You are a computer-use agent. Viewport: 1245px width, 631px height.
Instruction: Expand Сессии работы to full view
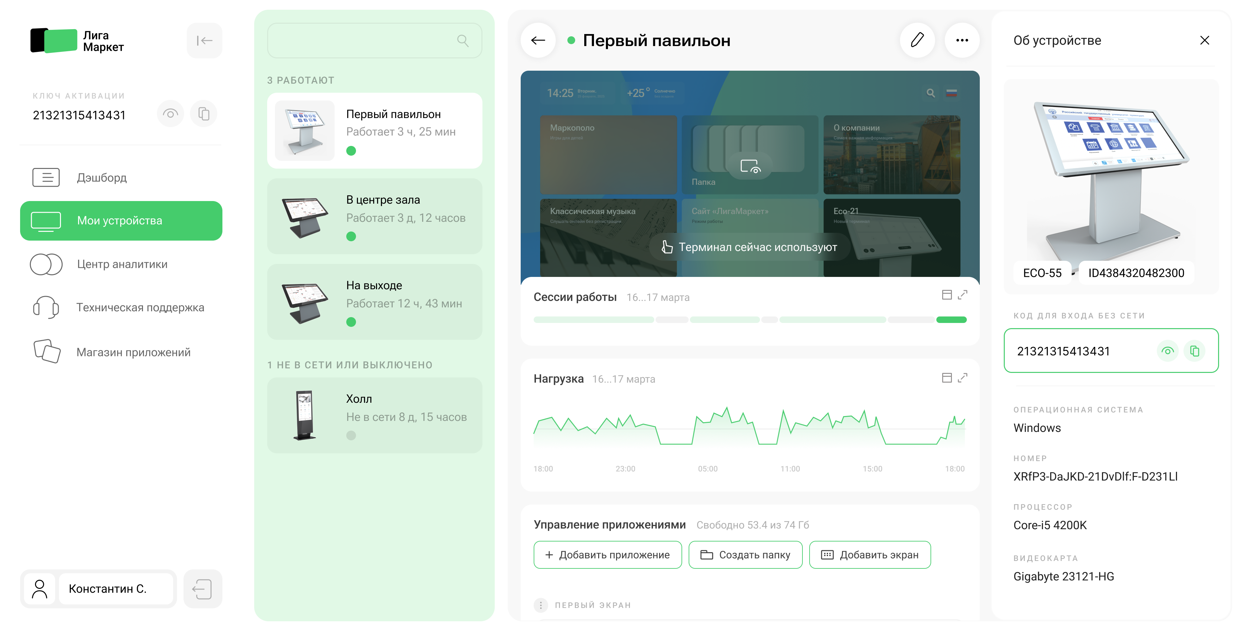[x=963, y=294]
